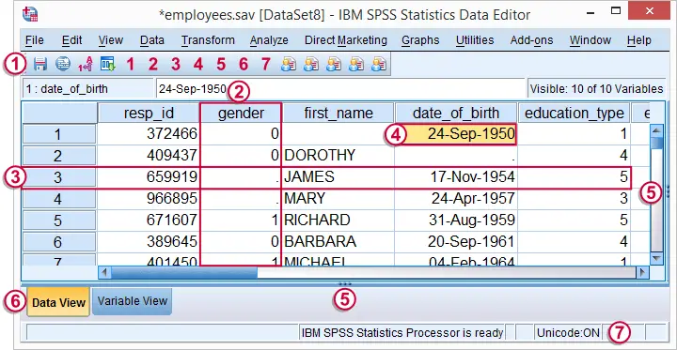Click the highlighted cell 24-Sep-1950
This screenshot has width=677, height=350.
coord(456,134)
